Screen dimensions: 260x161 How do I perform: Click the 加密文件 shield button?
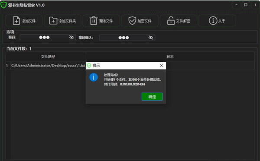coord(140,21)
